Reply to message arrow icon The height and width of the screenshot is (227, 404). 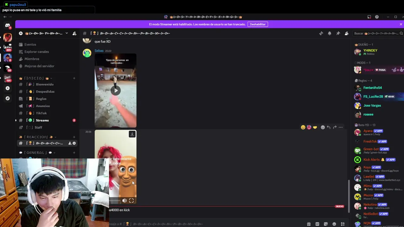[x=329, y=127]
